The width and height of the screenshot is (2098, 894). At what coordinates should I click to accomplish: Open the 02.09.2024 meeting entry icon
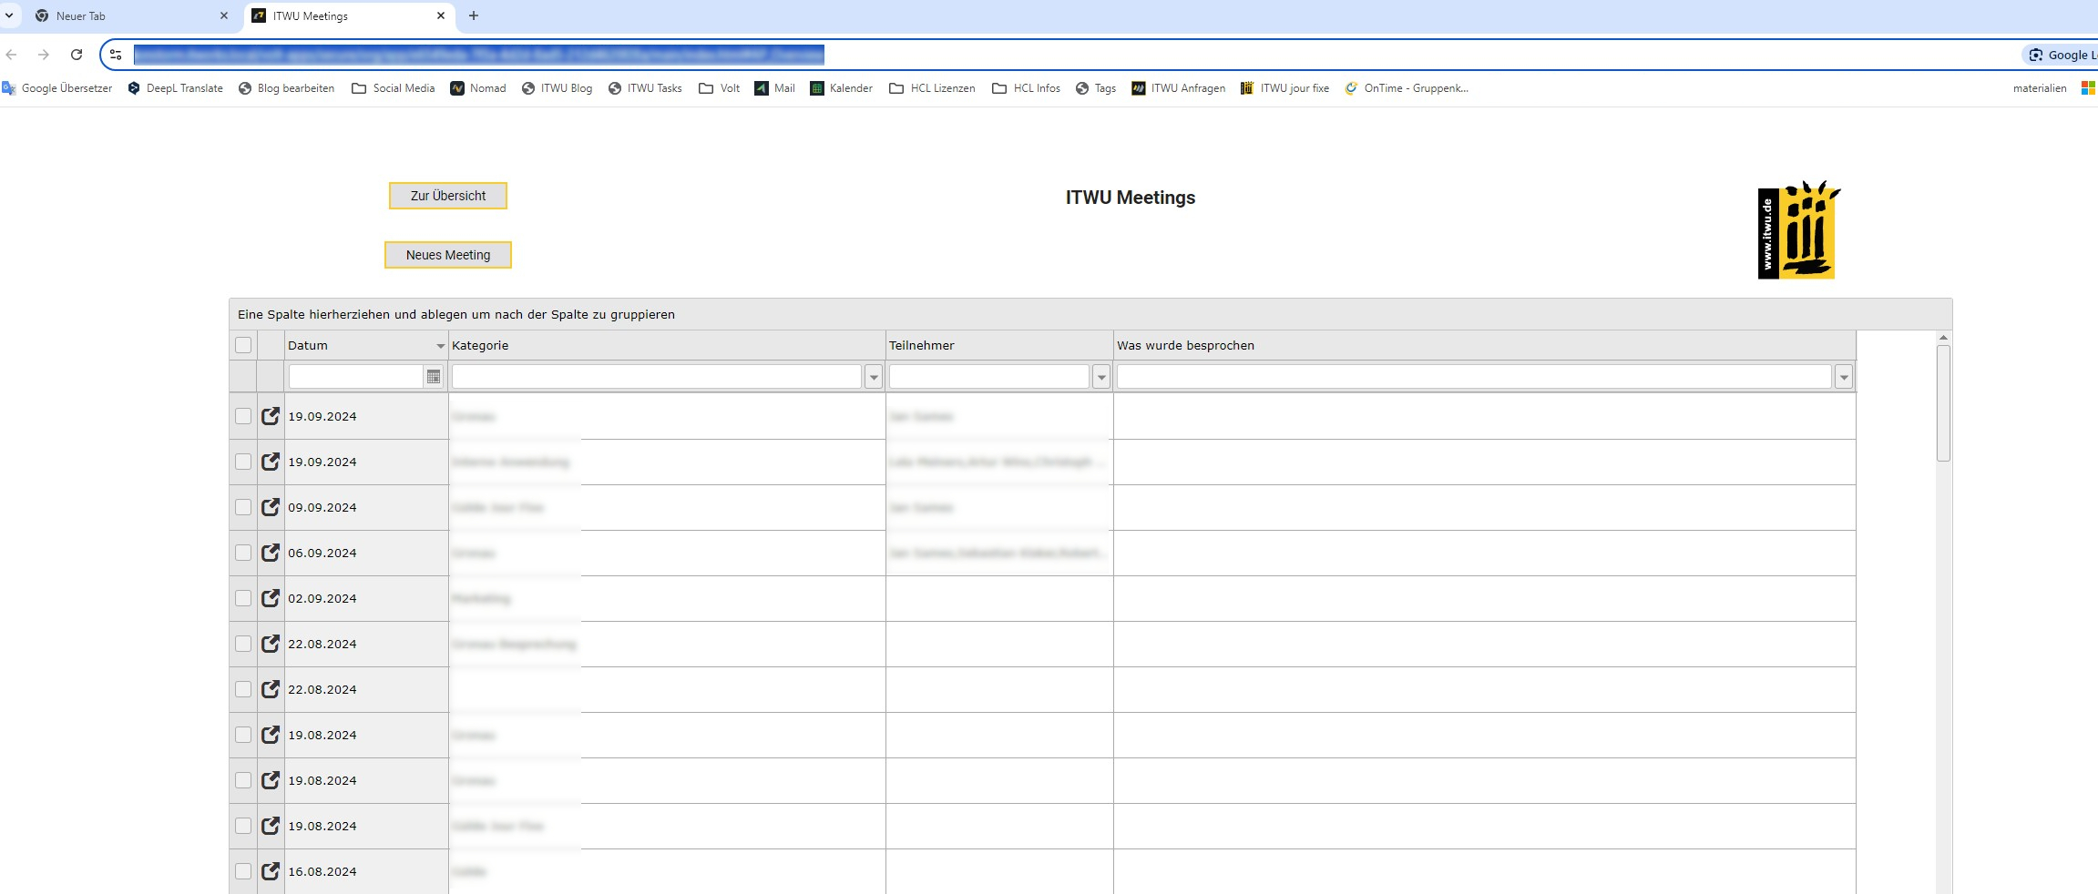(271, 598)
